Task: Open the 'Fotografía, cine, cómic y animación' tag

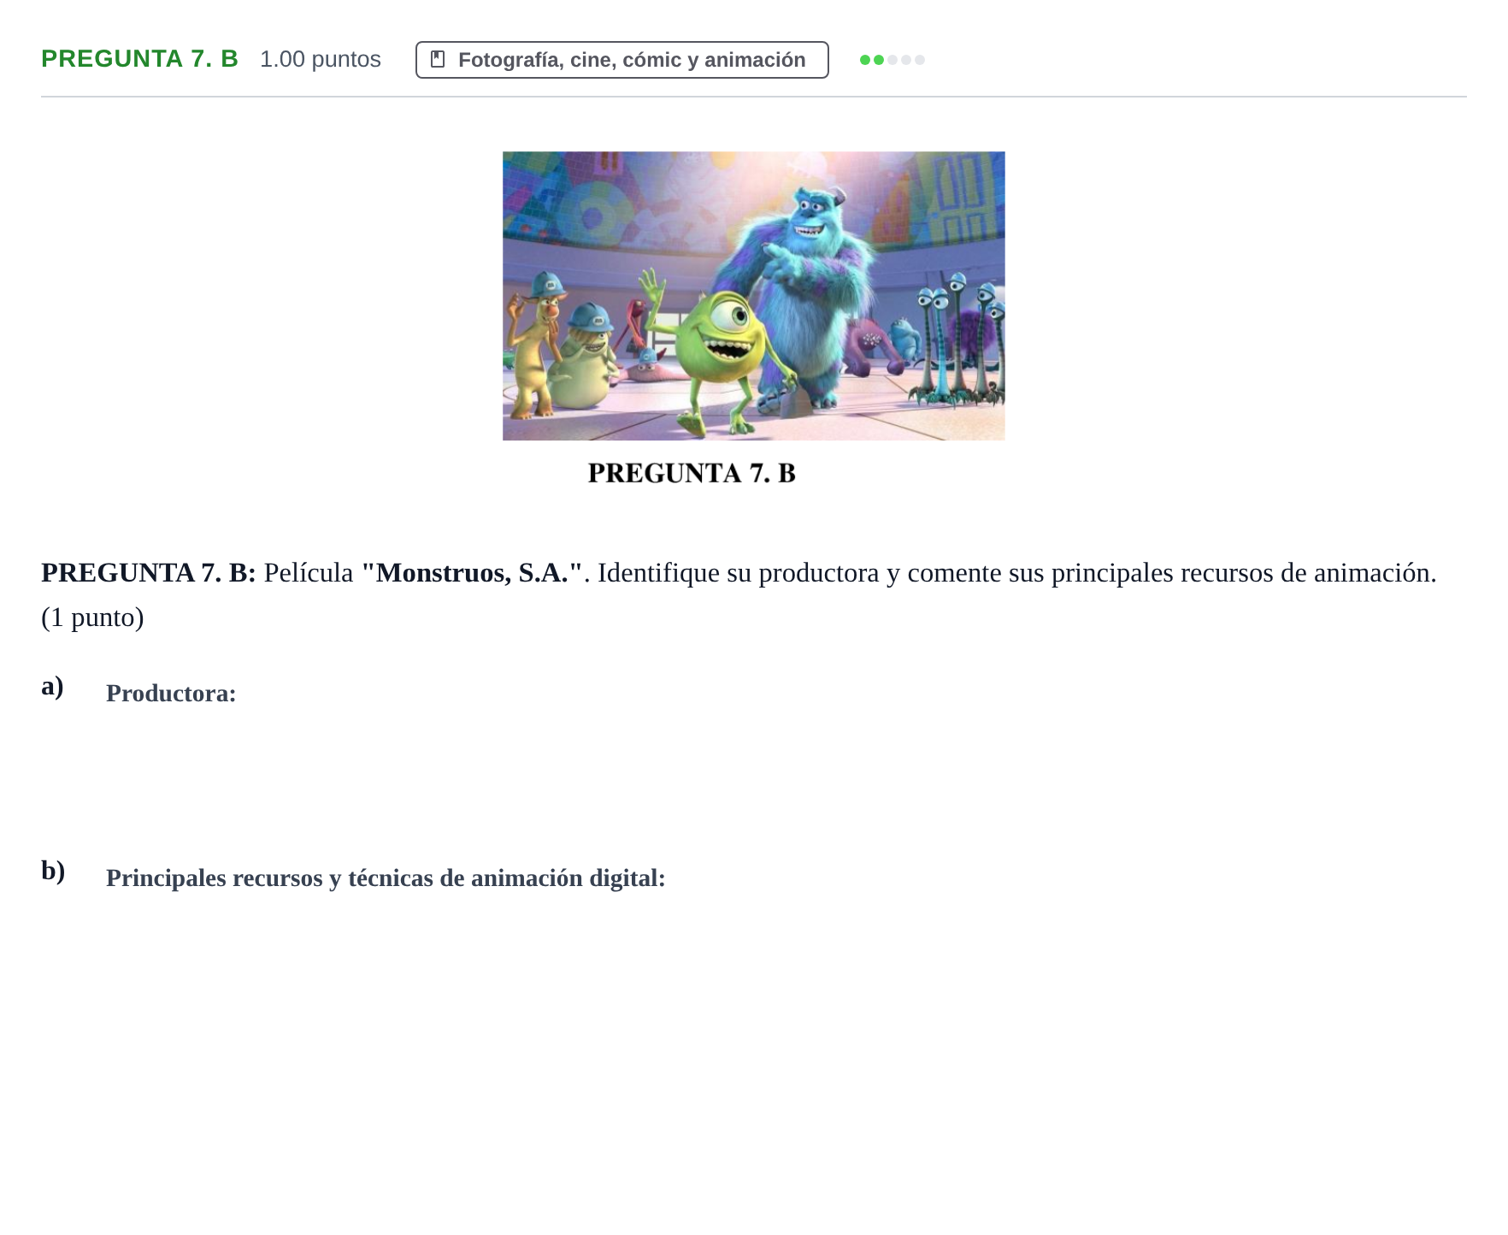Action: (621, 60)
